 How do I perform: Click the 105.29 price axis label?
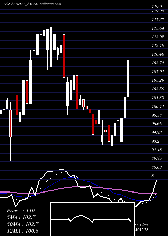[x=158, y=80]
